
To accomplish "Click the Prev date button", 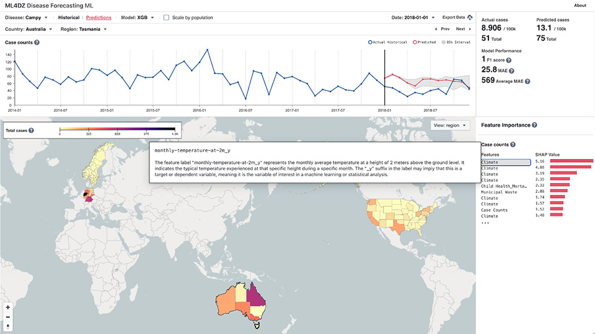I will [x=442, y=29].
